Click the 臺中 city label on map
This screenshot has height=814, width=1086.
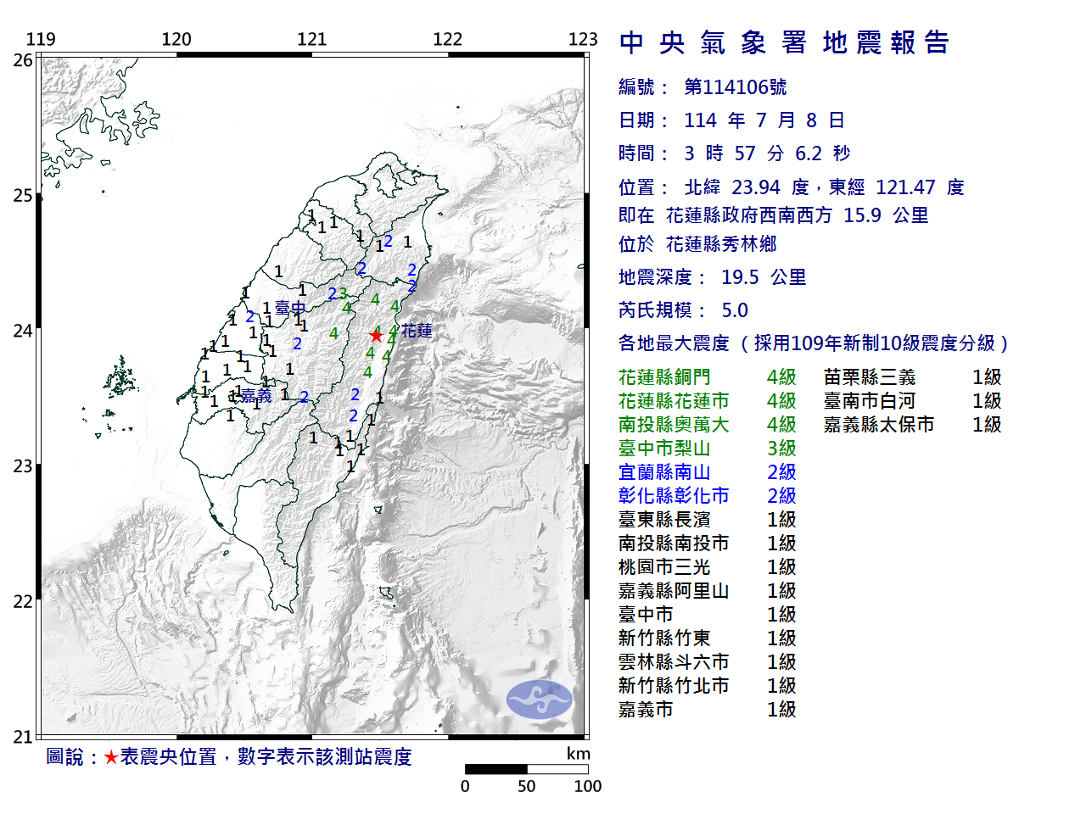(x=290, y=309)
